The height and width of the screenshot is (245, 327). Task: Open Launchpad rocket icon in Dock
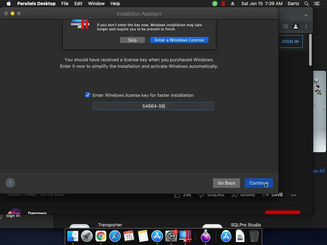coord(87,236)
